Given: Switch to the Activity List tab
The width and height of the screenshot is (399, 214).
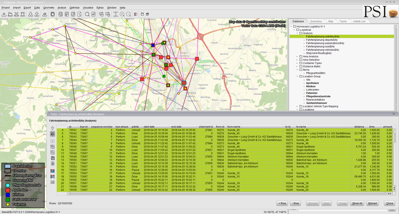Looking at the screenshot, I should point(359,21).
